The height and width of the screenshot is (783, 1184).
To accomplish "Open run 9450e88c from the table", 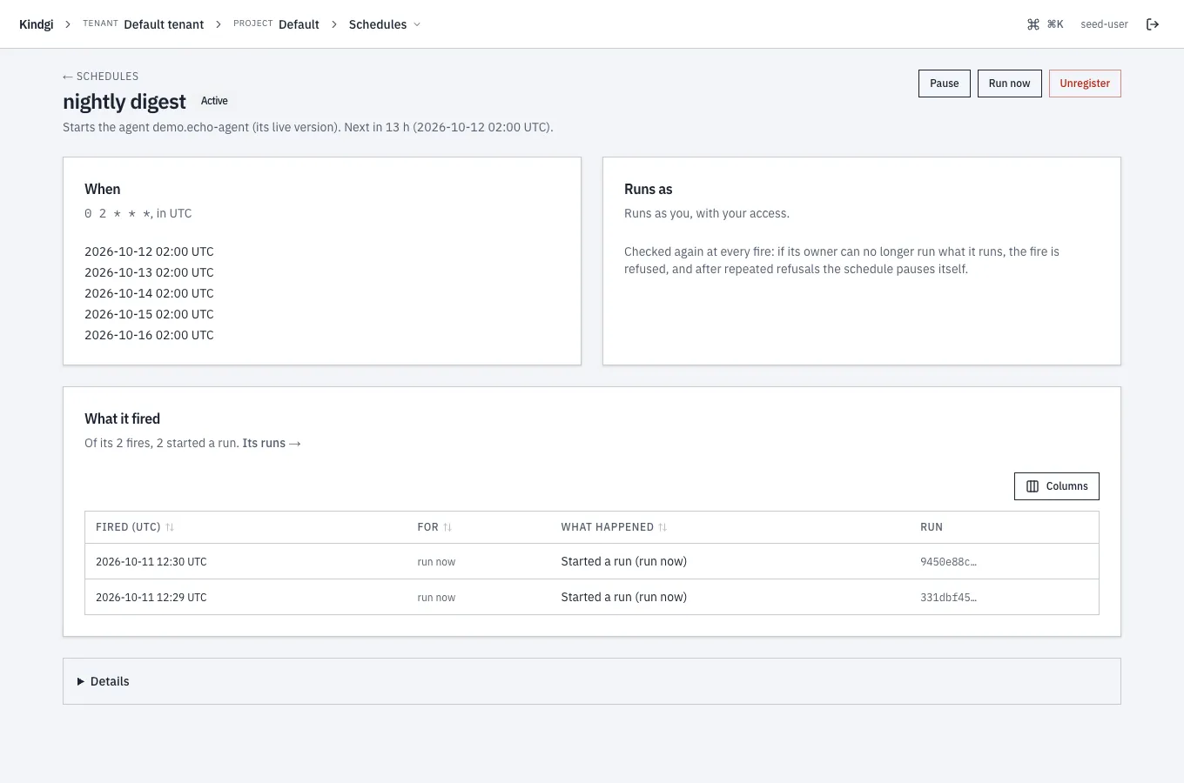I will click(x=948, y=562).
